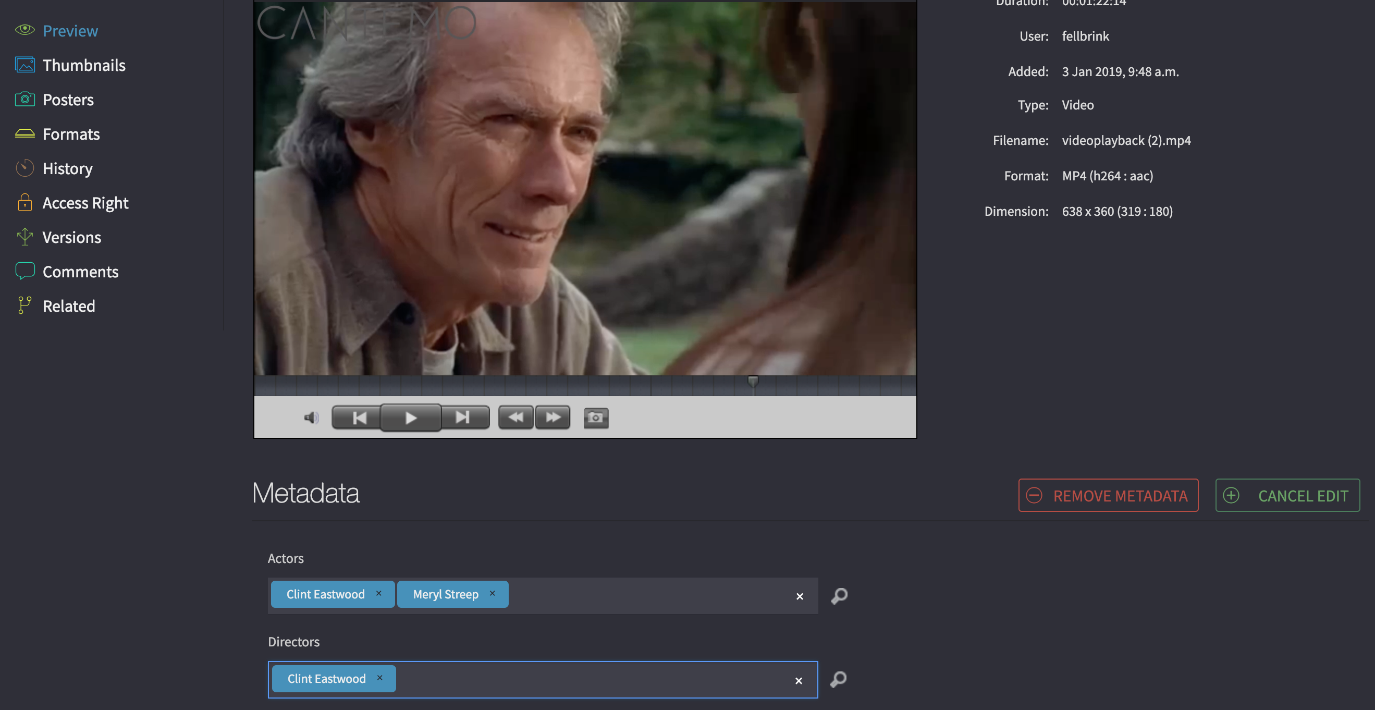The height and width of the screenshot is (710, 1375).
Task: Open the Versions section
Action: pos(71,237)
